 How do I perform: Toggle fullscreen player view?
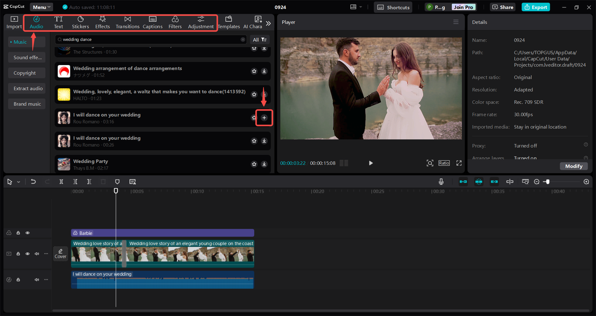(x=459, y=163)
